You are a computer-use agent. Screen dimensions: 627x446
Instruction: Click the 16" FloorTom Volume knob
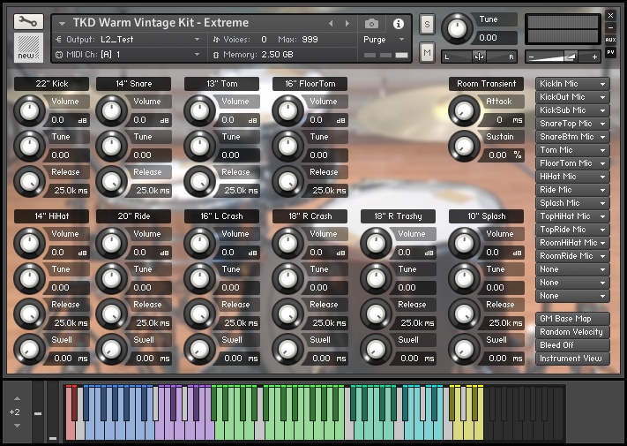[x=287, y=111]
